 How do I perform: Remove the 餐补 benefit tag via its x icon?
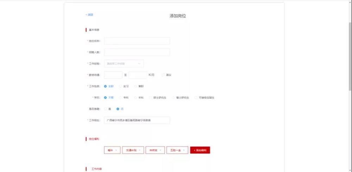(116, 150)
